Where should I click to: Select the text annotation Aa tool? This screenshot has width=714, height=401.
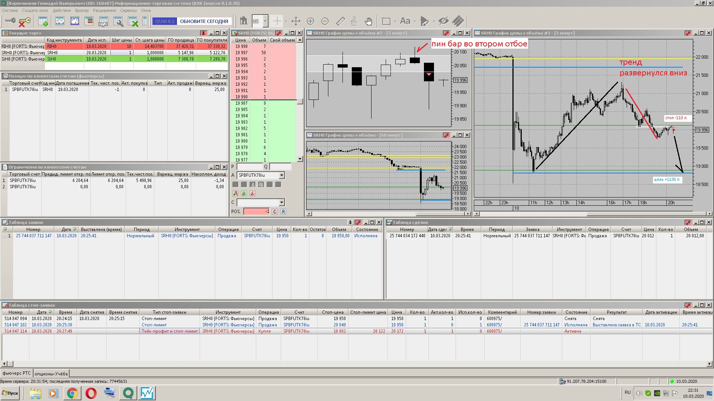[405, 21]
